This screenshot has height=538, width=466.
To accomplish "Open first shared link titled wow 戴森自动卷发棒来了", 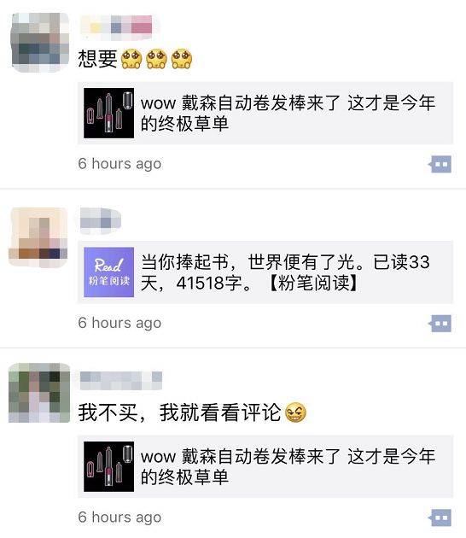I will pyautogui.click(x=265, y=114).
